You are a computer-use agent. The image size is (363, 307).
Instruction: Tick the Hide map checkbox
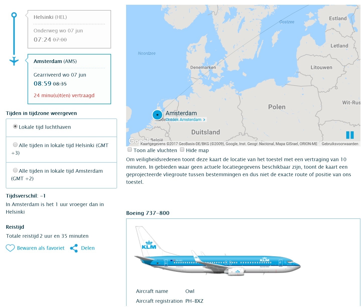point(182,150)
